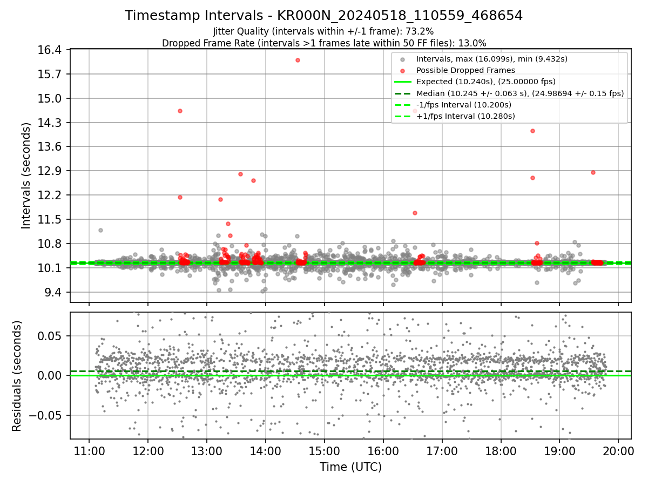The height and width of the screenshot is (486, 648).
Task: Click the red point near 14.6 seconds around 12:30
Action: tap(180, 111)
